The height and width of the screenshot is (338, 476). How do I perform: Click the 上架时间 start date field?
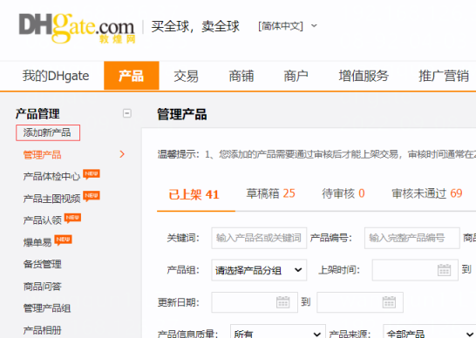pyautogui.click(x=415, y=270)
